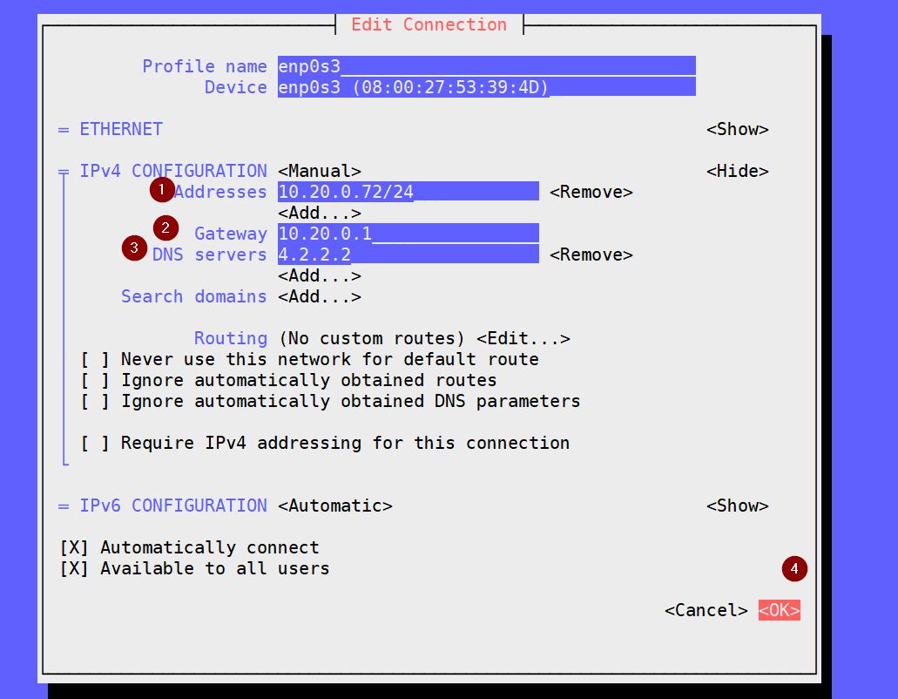Click the Gateway input field
898x699 pixels.
[408, 234]
